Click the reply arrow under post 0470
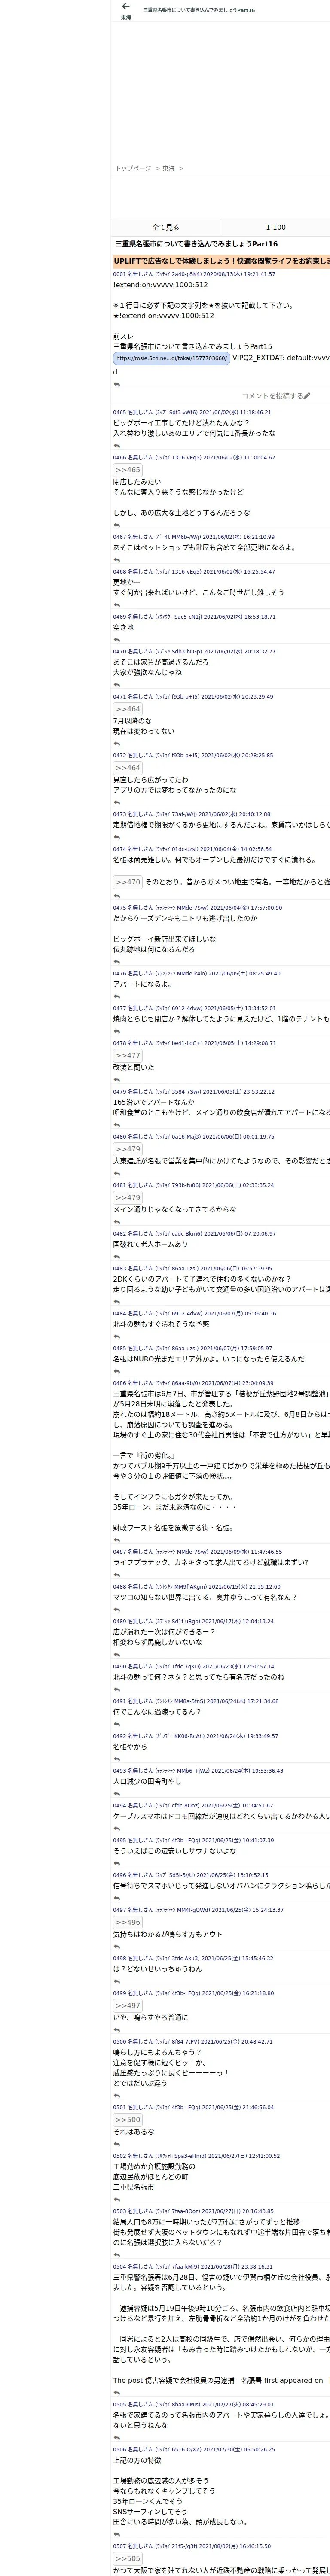 117,685
